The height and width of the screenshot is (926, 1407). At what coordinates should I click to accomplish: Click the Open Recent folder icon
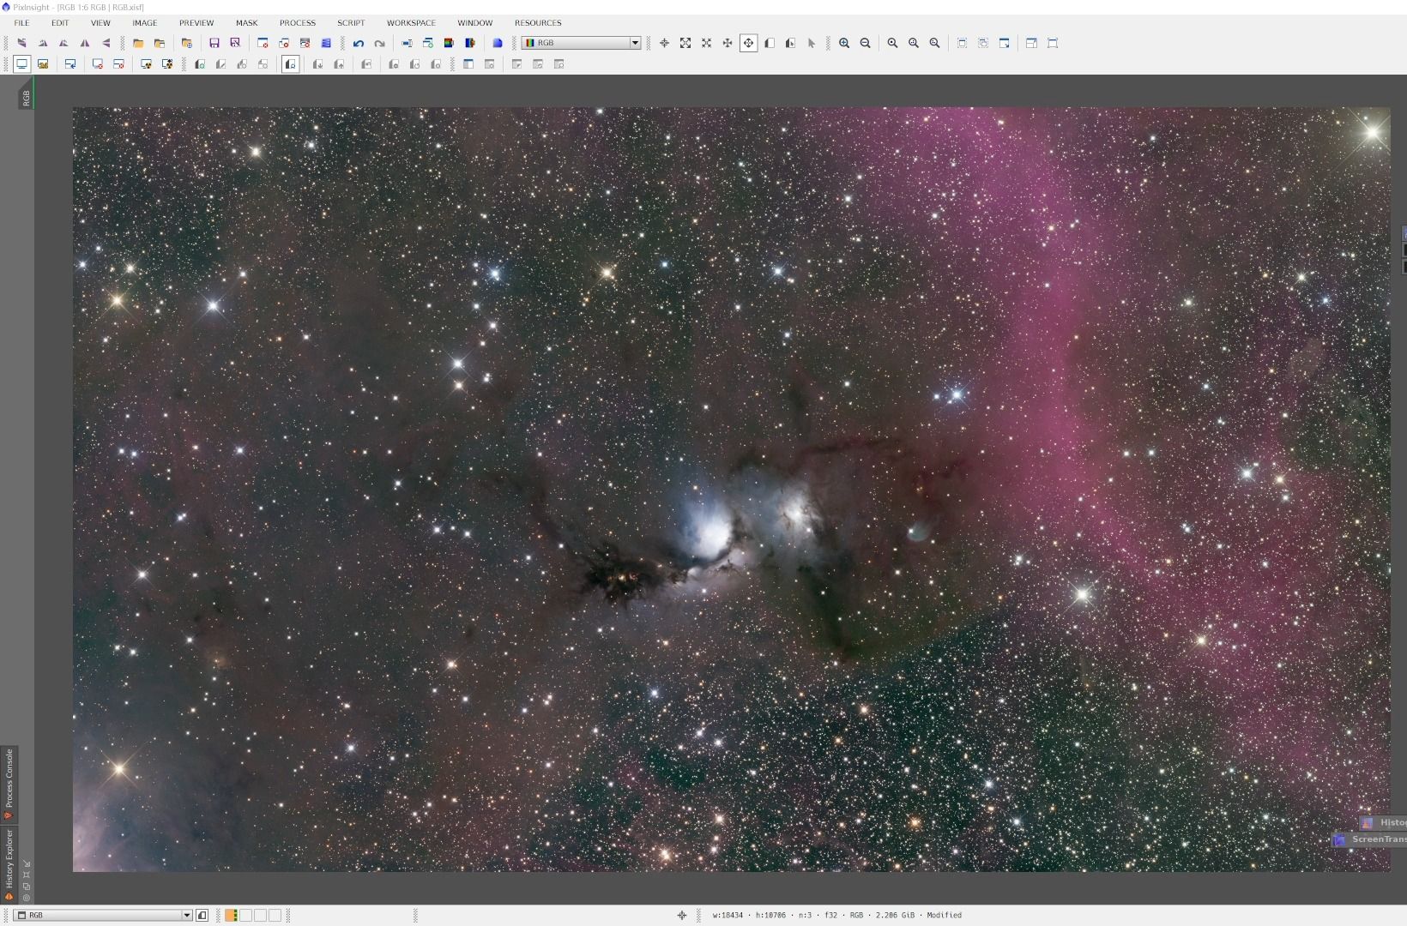[159, 43]
